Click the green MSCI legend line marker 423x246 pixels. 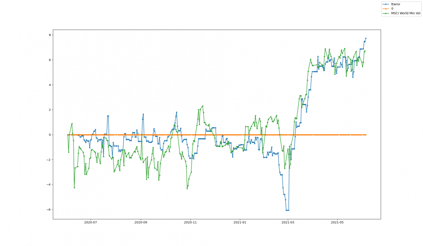click(386, 13)
